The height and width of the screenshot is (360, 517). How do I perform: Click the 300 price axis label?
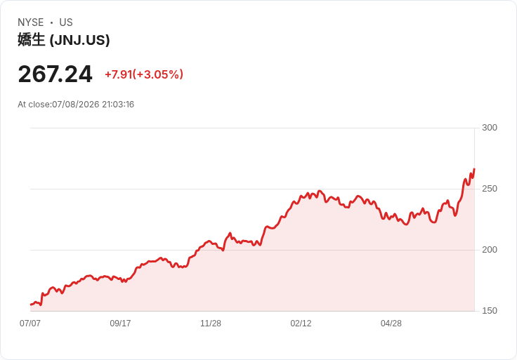pos(490,128)
